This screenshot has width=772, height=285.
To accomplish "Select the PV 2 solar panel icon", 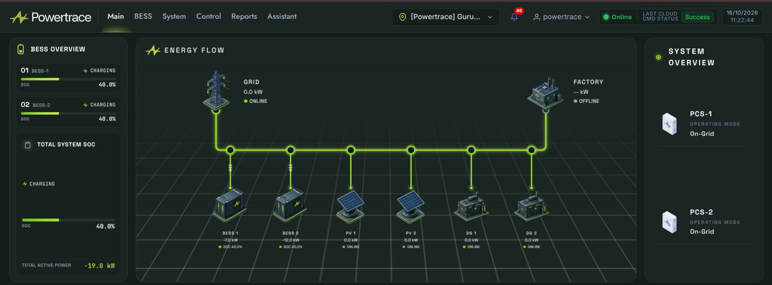I will (411, 207).
